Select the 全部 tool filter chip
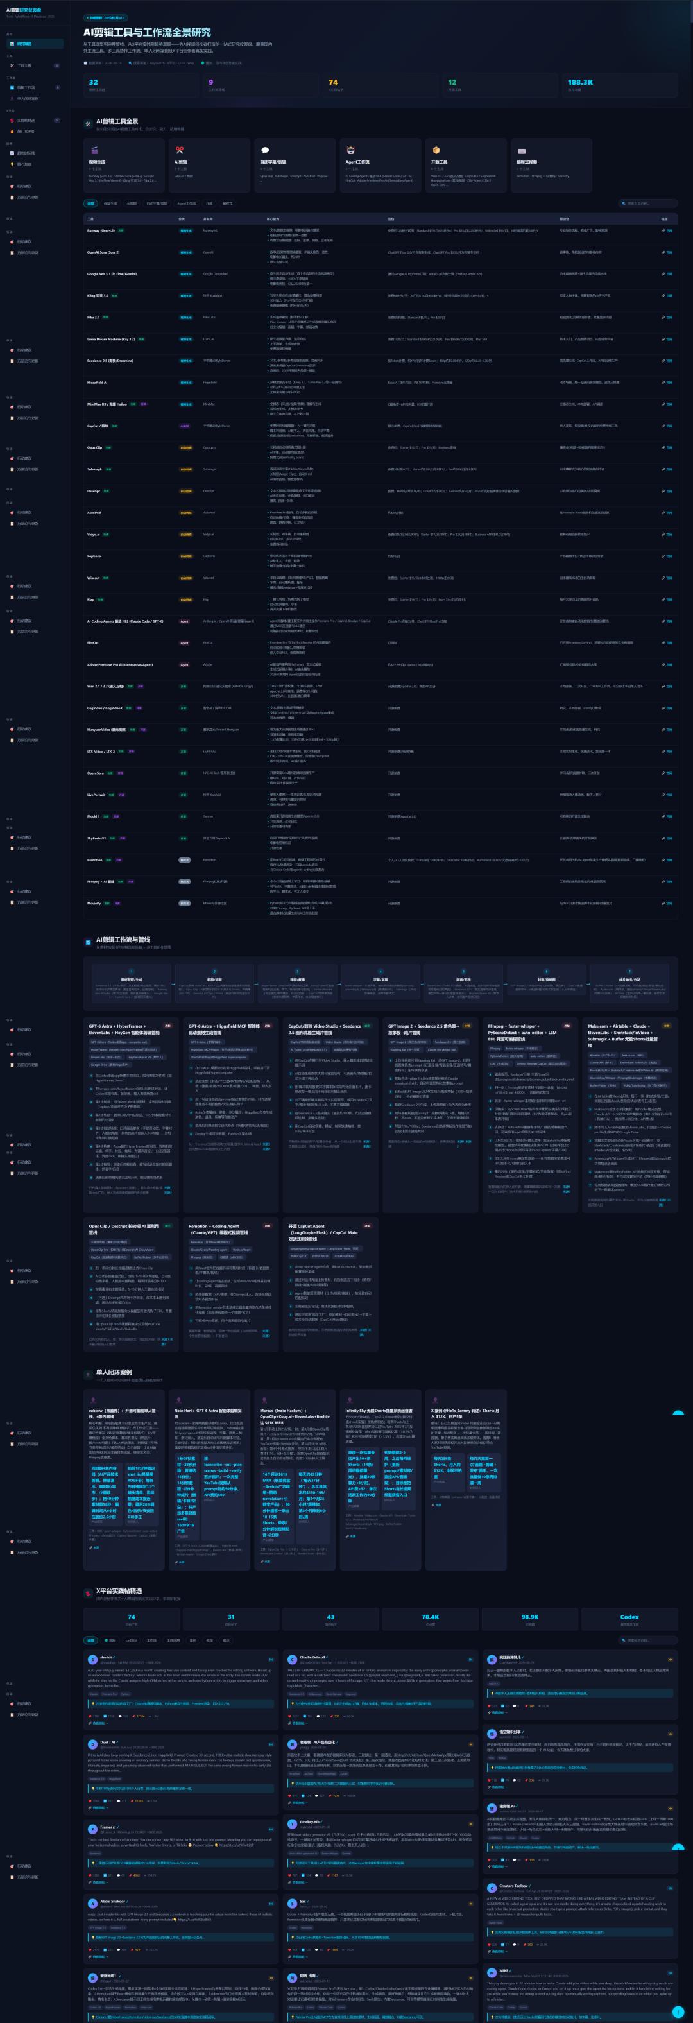The width and height of the screenshot is (693, 2023). pyautogui.click(x=90, y=203)
